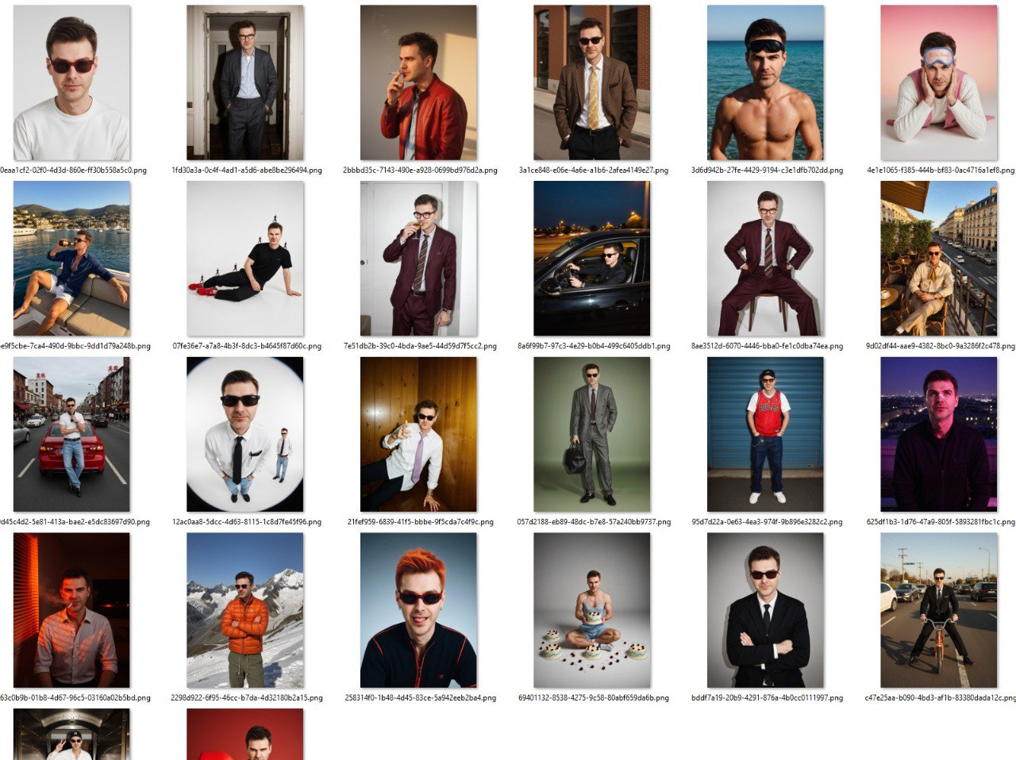Click the photo of man driving black car
1016x760 pixels.
591,259
